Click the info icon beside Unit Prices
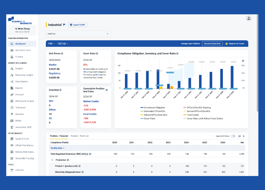The width and height of the screenshot is (265, 190). coord(63,54)
